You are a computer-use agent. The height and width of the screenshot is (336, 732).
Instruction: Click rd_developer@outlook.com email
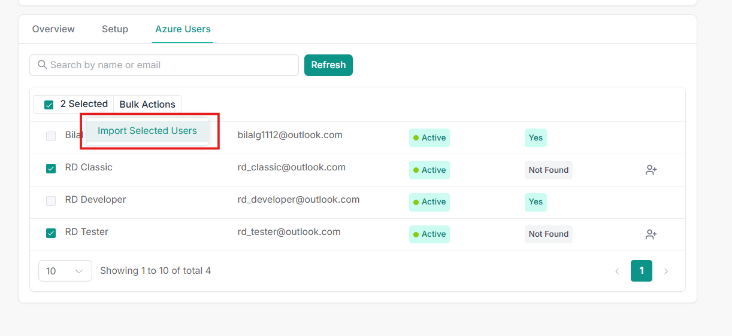(x=298, y=200)
